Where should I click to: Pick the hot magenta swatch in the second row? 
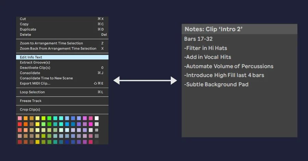[x=91, y=124]
